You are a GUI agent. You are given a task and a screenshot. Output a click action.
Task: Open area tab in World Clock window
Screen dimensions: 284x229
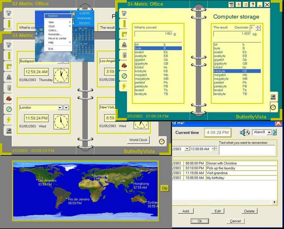point(8,66)
